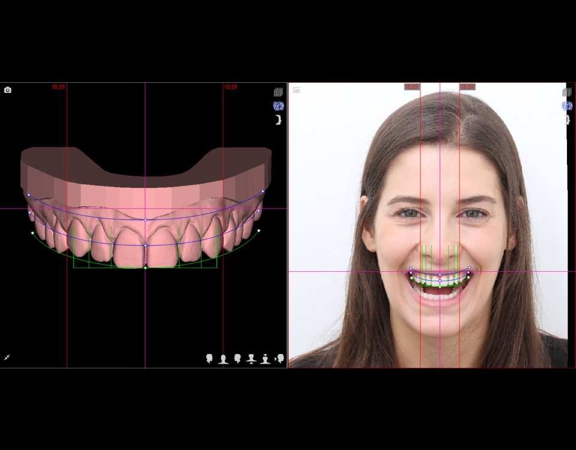Click the white jaw profile icon in 3D view

(278, 120)
